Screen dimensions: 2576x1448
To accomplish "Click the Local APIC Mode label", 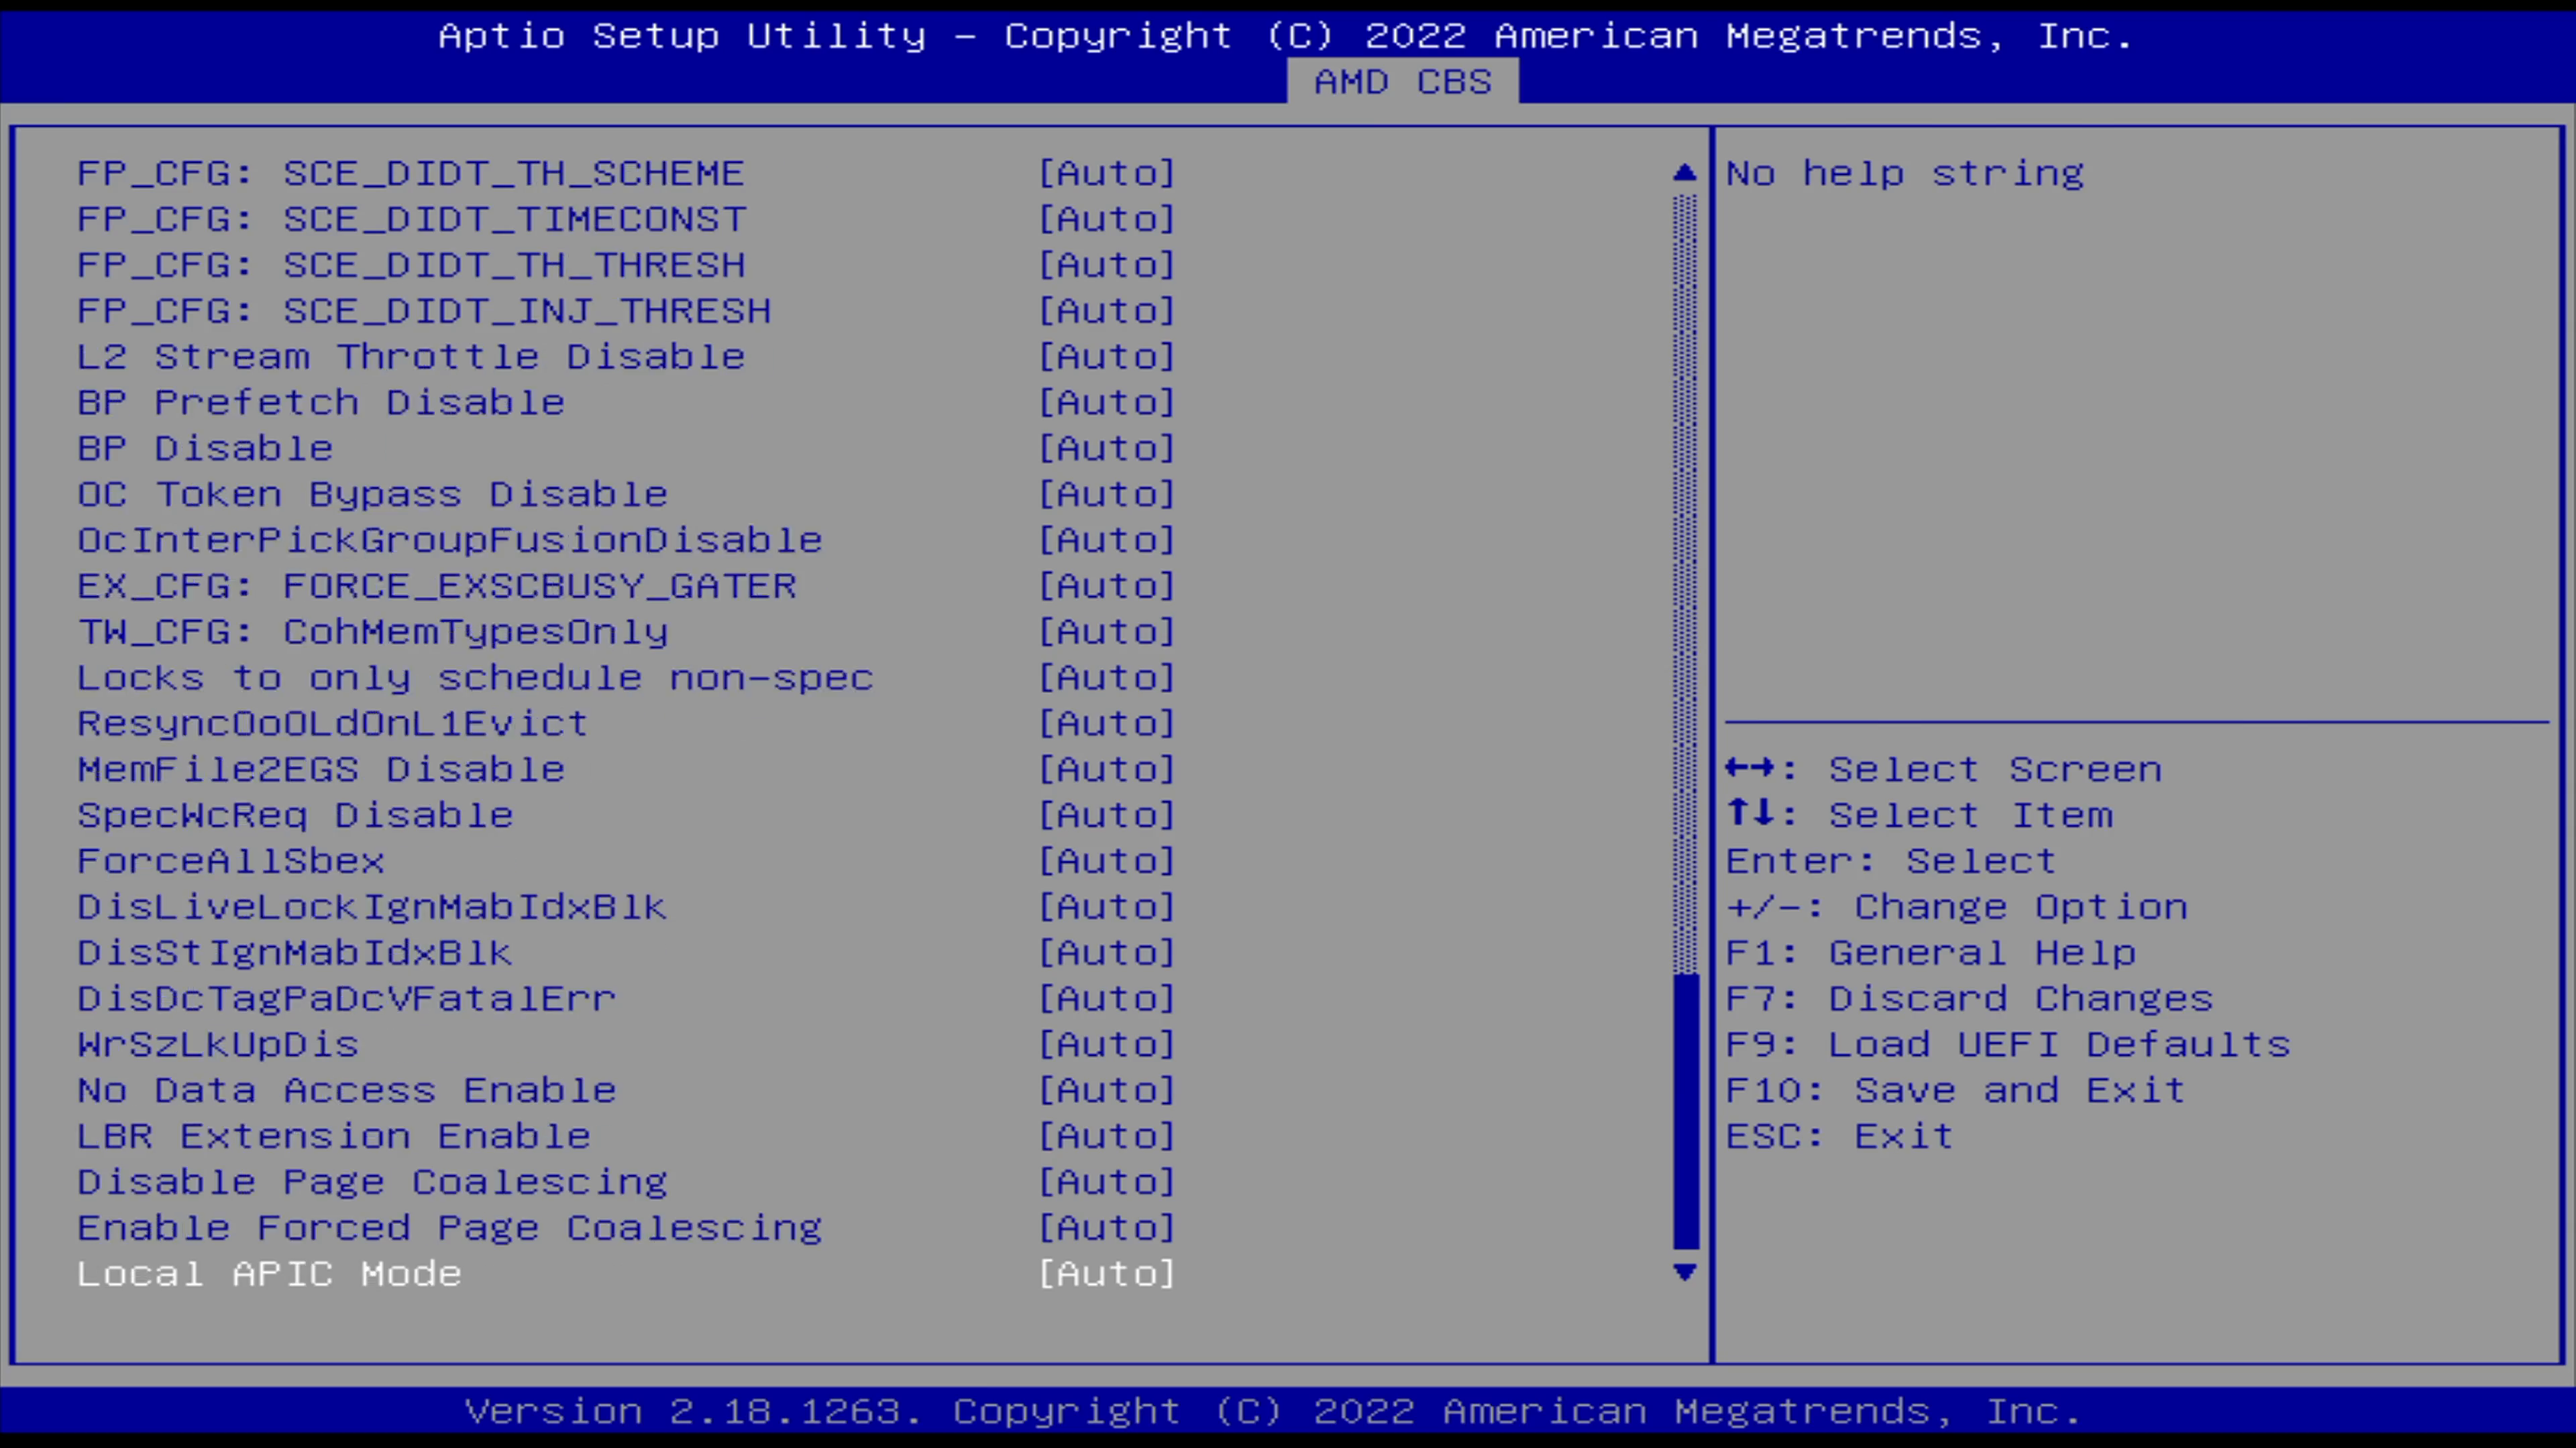I will [x=269, y=1274].
